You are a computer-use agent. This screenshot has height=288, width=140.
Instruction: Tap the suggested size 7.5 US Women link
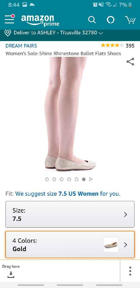tap(78, 194)
